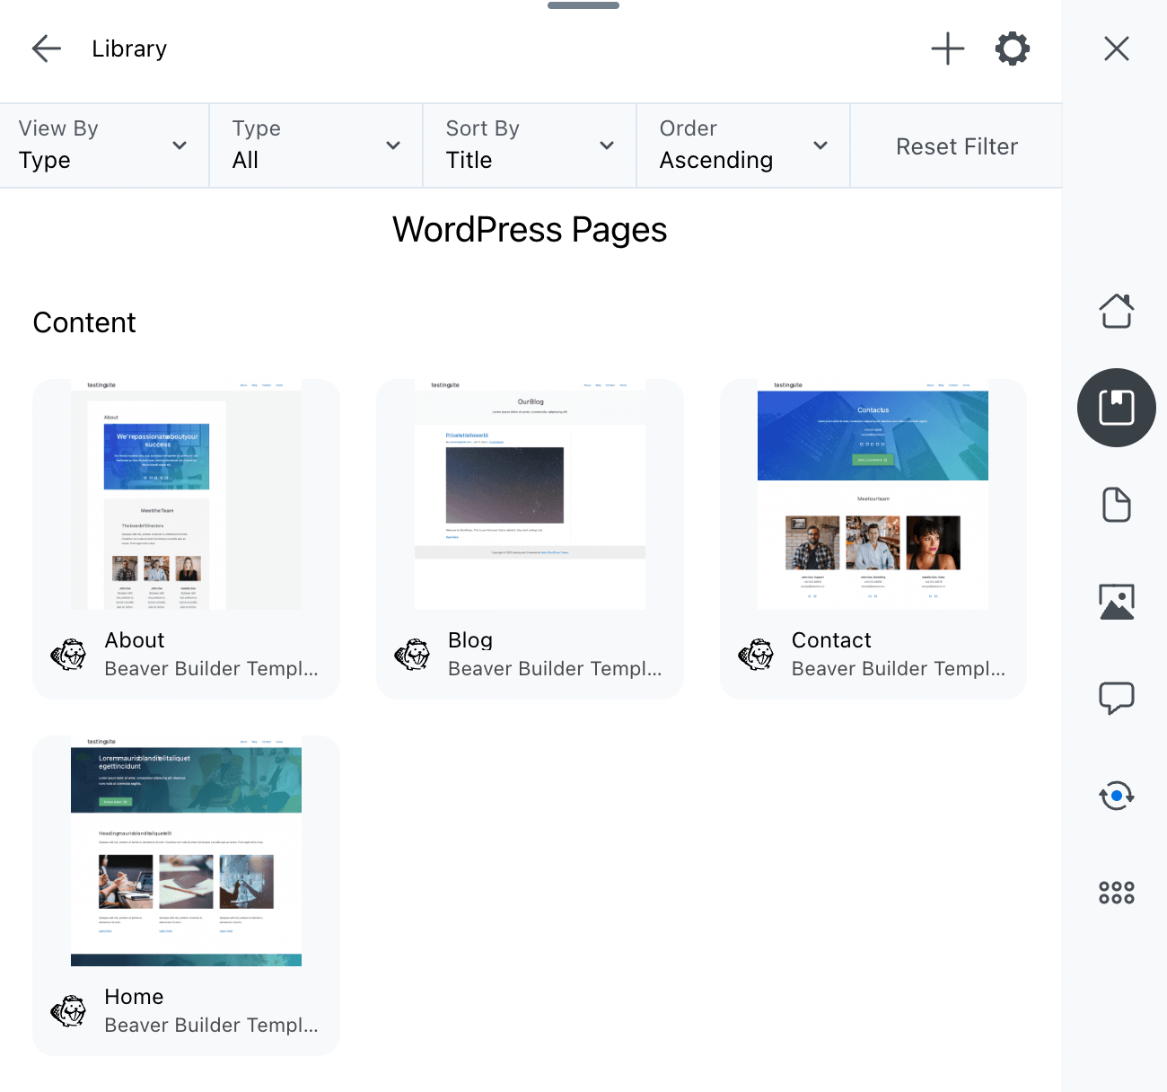Open the Sort By Title dropdown
1167x1092 pixels.
click(530, 145)
